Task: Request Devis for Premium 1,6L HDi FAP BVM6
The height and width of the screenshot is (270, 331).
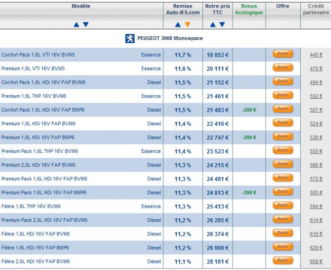Action: (283, 123)
